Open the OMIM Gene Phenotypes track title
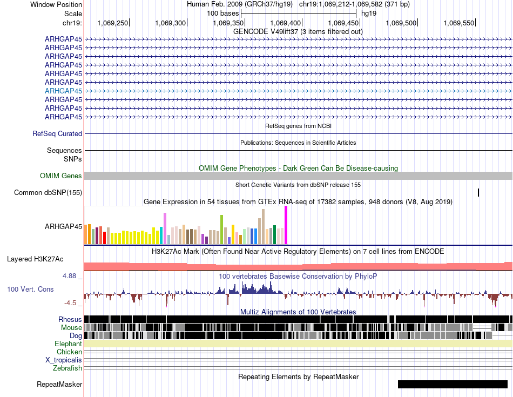Screen dimensions: 513x397 pyautogui.click(x=298, y=168)
